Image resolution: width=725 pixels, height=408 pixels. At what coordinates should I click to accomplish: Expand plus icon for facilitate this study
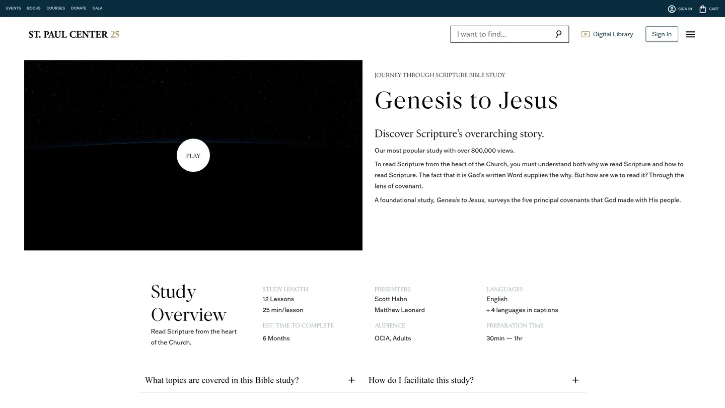[x=575, y=380]
